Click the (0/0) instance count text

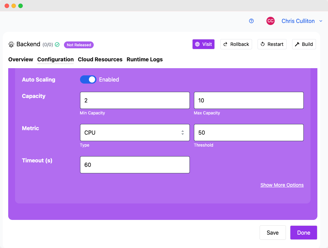[x=48, y=45]
